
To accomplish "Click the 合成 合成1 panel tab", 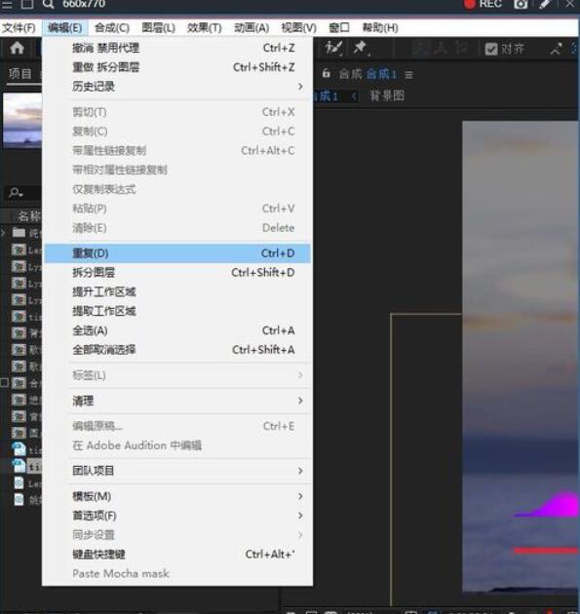I will (367, 74).
